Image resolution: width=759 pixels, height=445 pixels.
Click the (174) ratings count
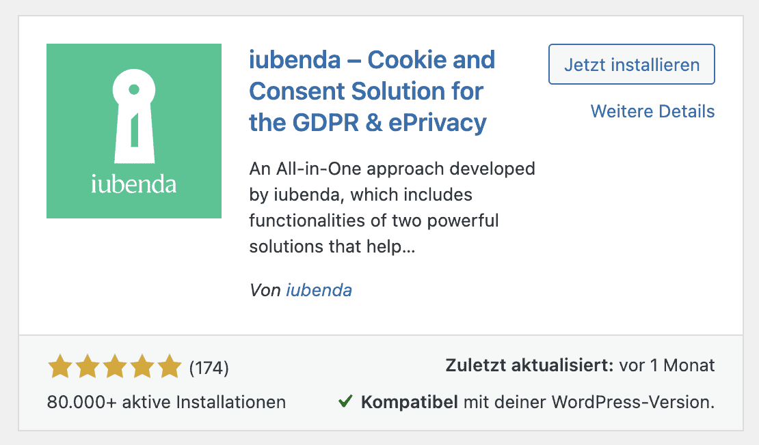click(x=209, y=368)
